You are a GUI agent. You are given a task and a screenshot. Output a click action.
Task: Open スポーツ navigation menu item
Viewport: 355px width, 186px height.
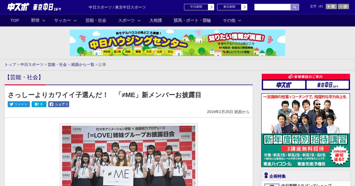(126, 20)
